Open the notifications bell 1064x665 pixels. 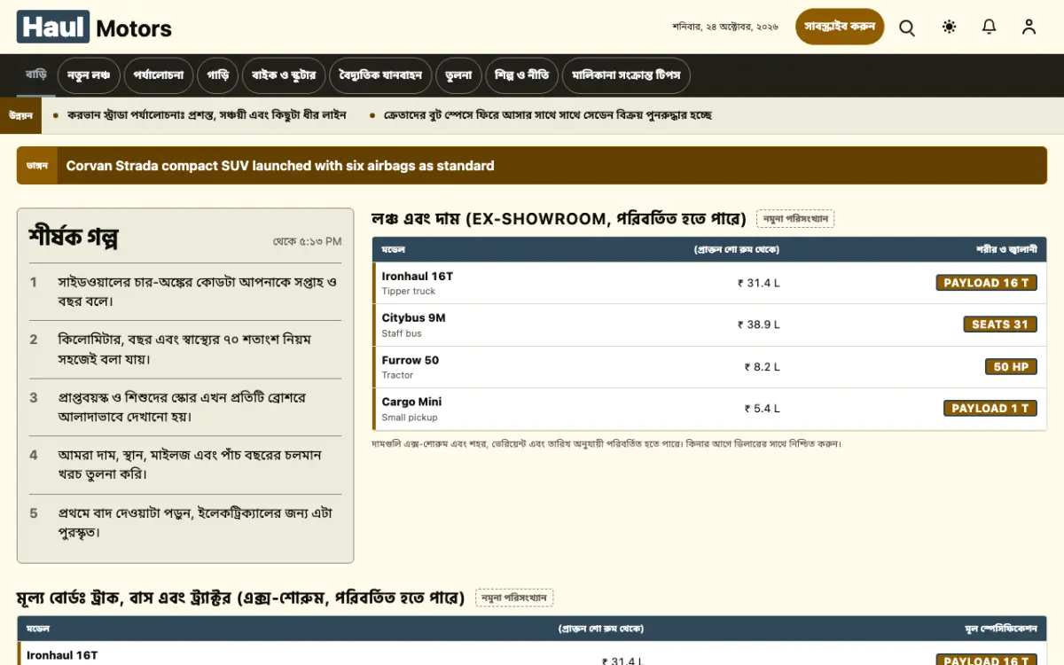(x=990, y=27)
